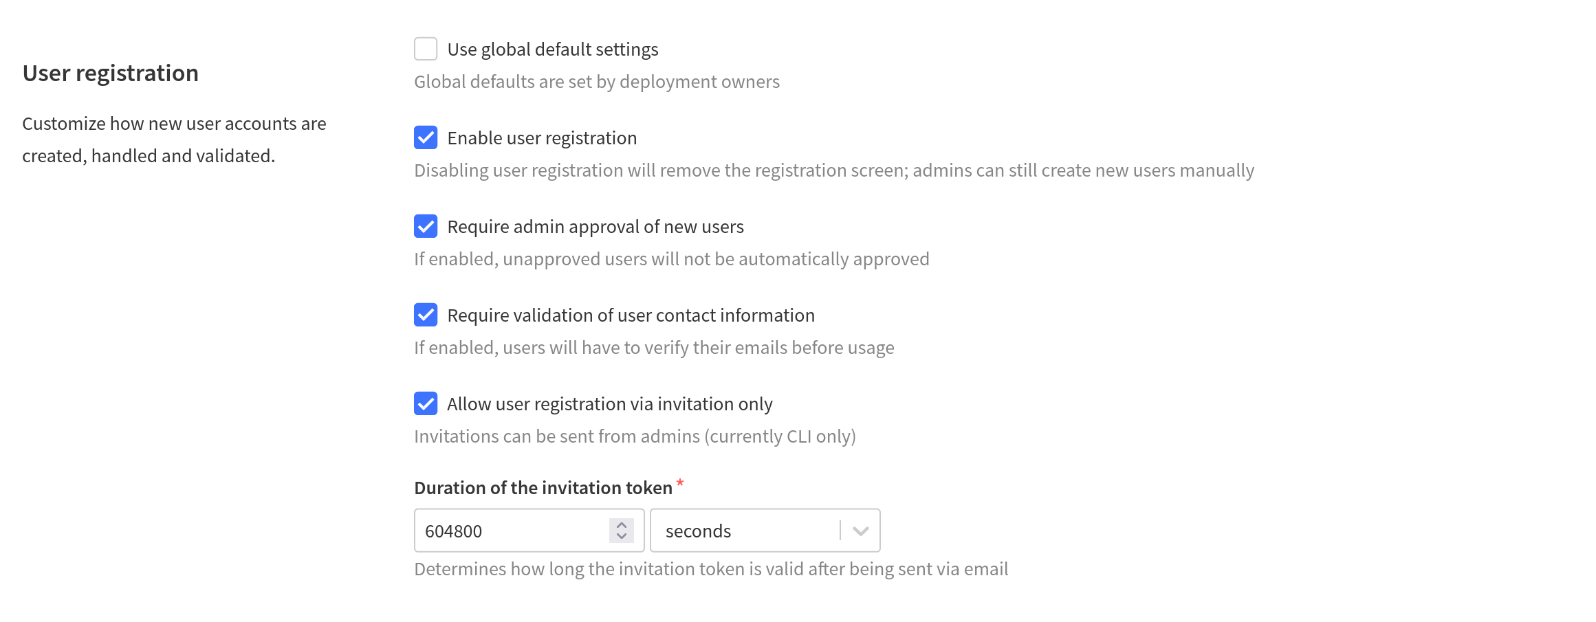Click the invitation token validity helper text
The image size is (1596, 622).
pos(710,568)
